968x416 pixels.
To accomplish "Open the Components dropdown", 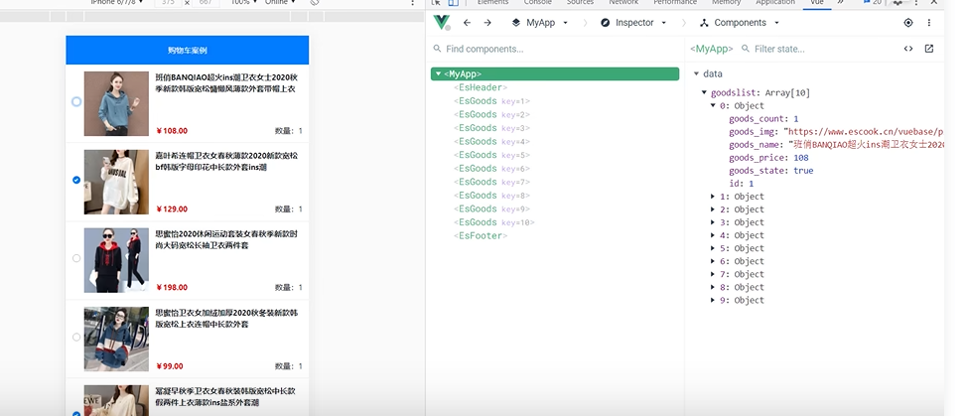I will 740,22.
